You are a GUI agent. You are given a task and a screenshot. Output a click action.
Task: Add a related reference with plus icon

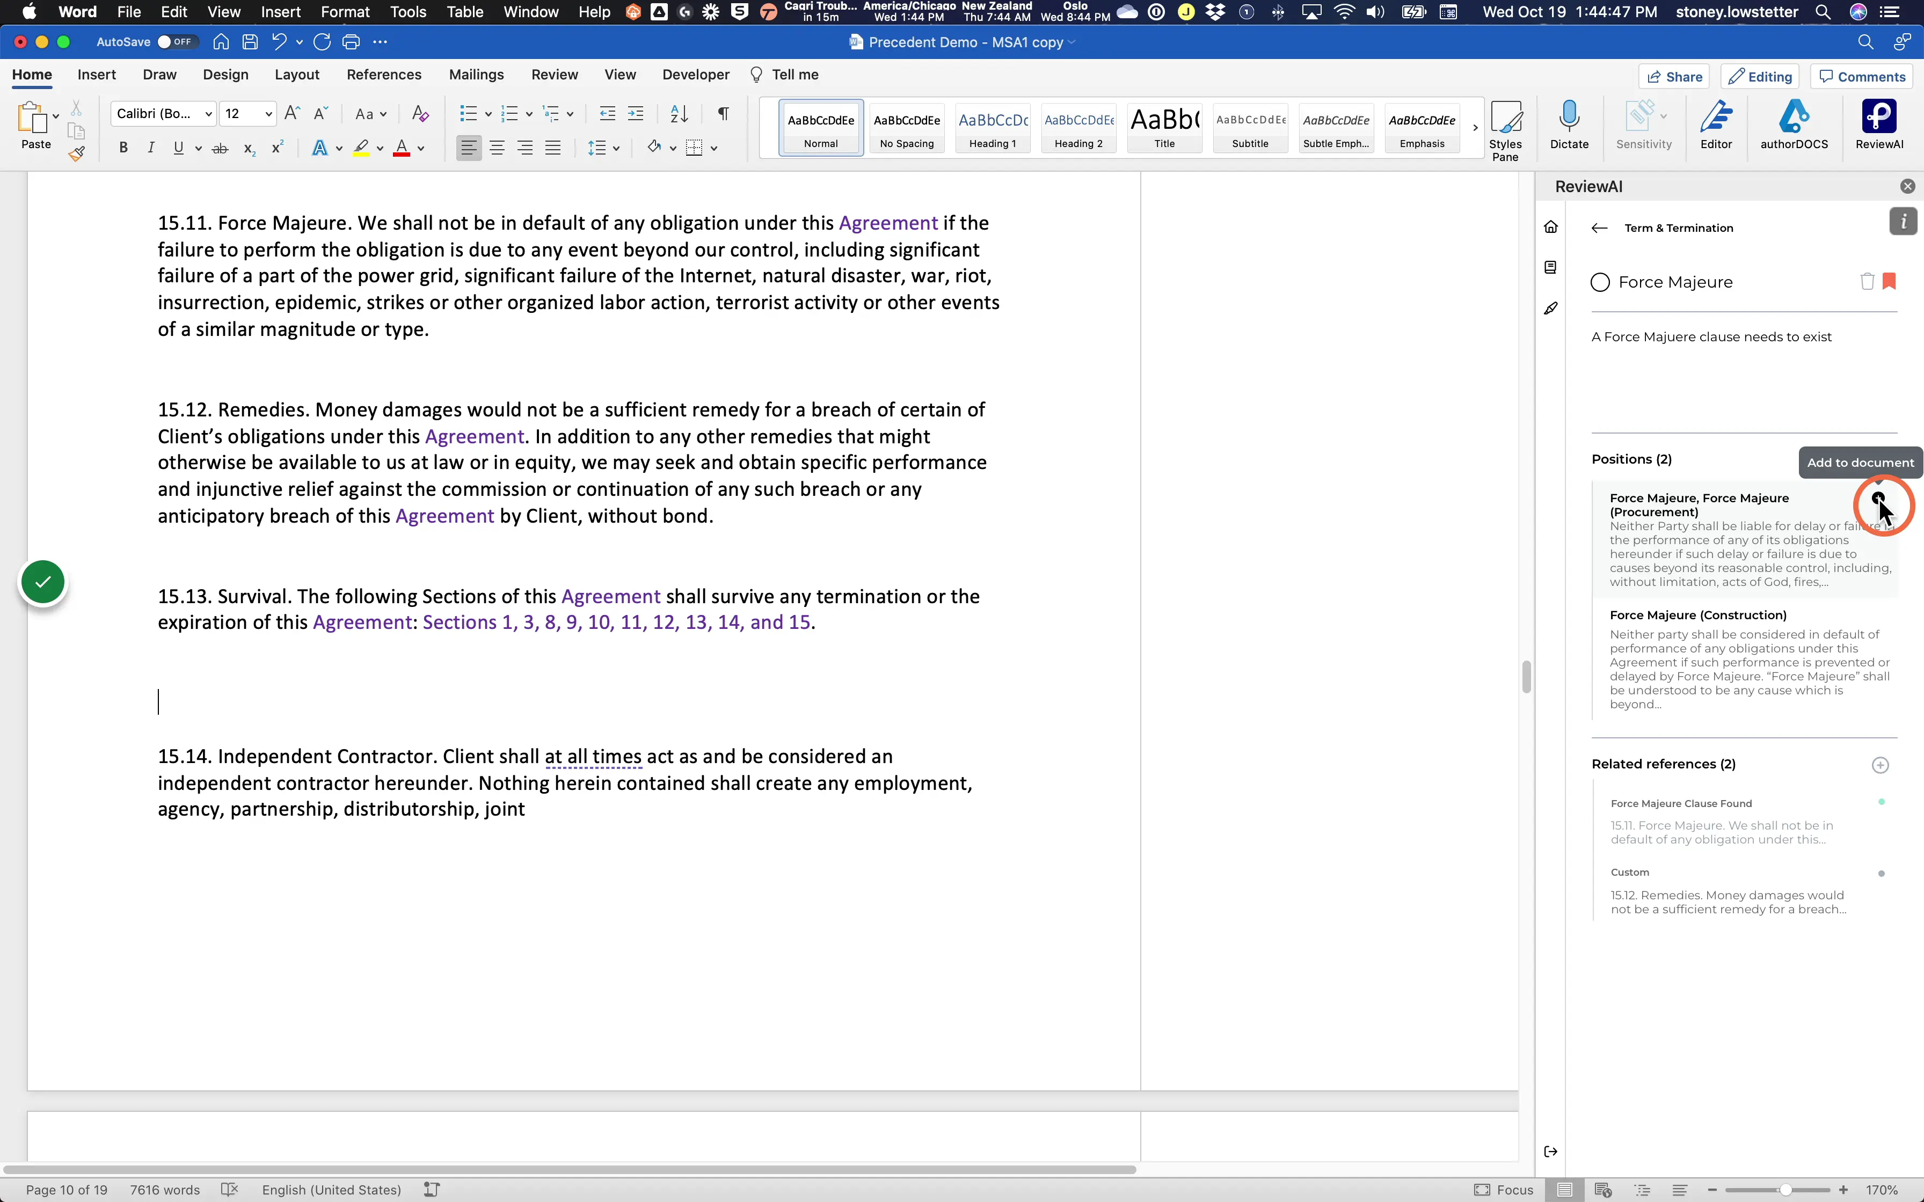[1881, 765]
